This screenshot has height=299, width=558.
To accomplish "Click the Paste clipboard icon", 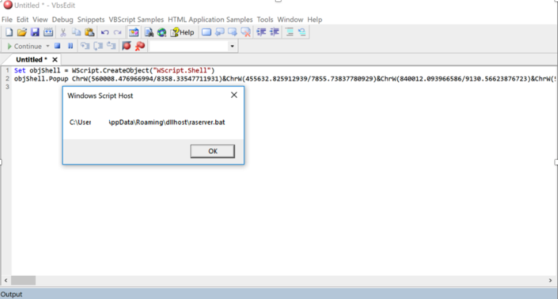I will 89,32.
